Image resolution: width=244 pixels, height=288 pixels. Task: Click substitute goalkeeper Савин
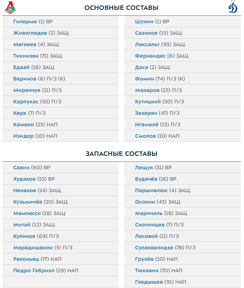[21, 168]
